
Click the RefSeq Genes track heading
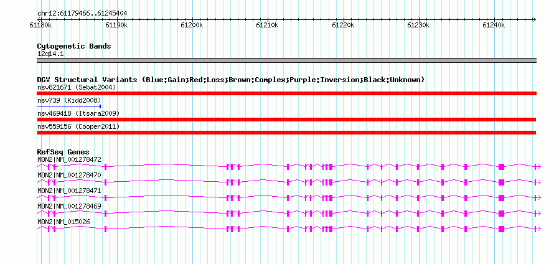coord(63,152)
